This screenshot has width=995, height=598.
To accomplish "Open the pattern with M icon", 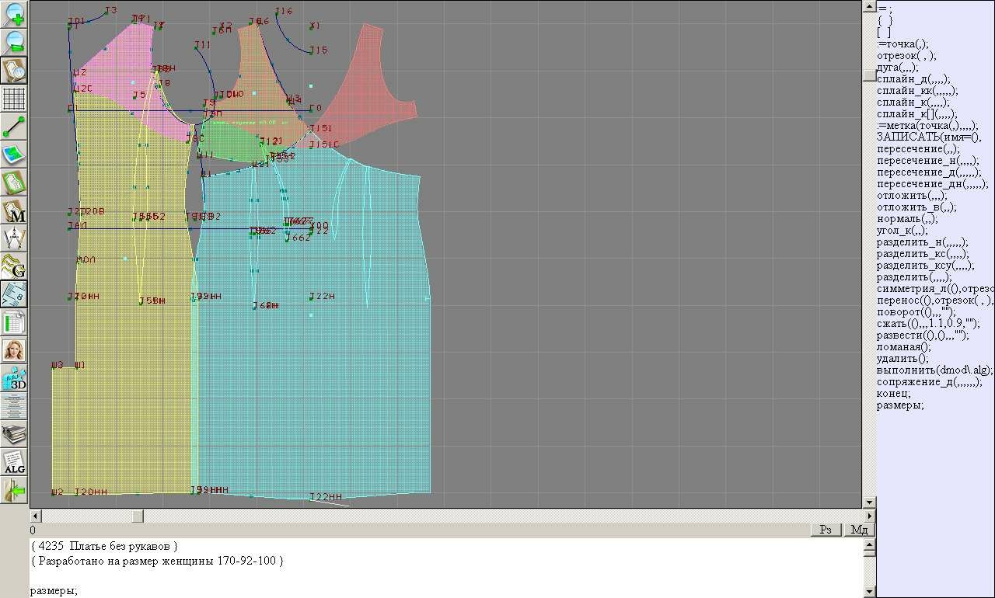I will [14, 211].
